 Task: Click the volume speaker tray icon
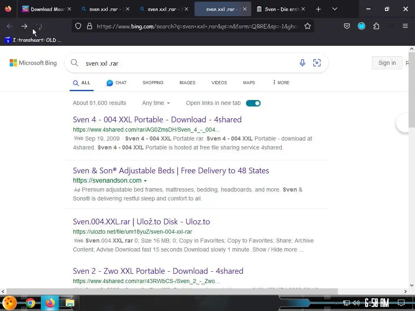click(356, 303)
